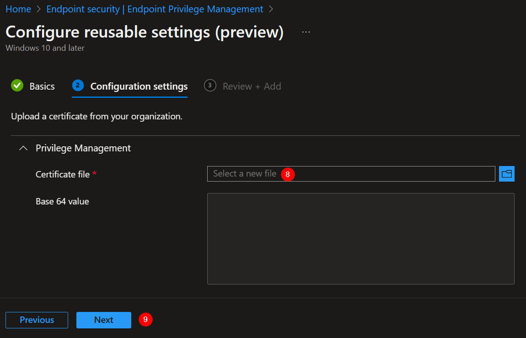Screen dimensions: 526x338
Task: Click the chevron beside Privilege Management
Action: pyautogui.click(x=23, y=148)
